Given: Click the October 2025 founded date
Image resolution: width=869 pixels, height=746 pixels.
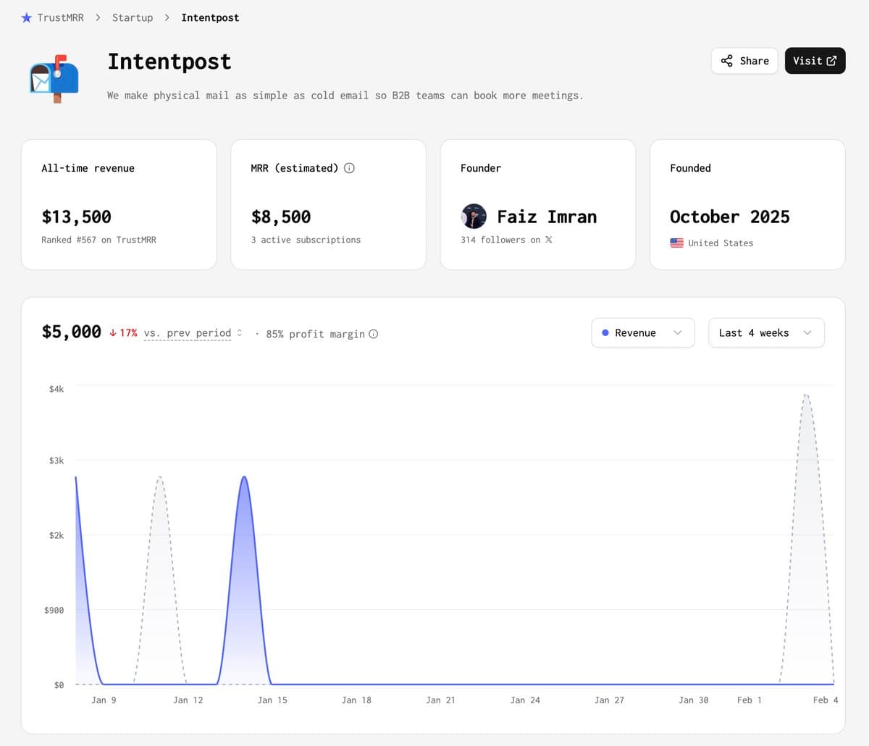Looking at the screenshot, I should [730, 217].
